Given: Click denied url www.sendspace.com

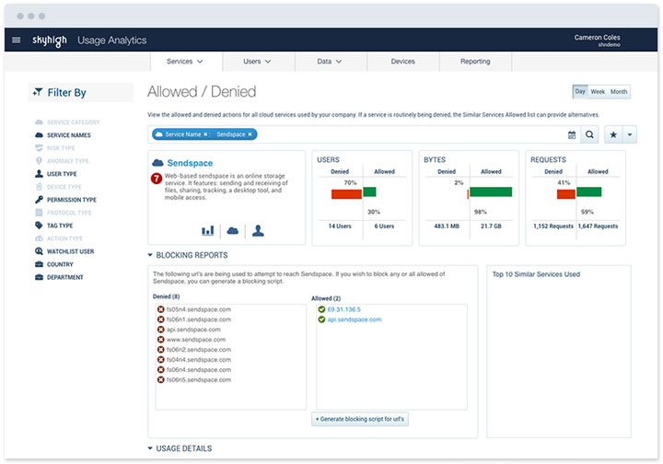Looking at the screenshot, I should (196, 340).
